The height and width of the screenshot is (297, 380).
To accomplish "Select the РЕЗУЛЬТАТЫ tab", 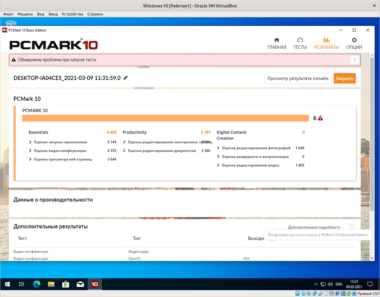I will [326, 43].
